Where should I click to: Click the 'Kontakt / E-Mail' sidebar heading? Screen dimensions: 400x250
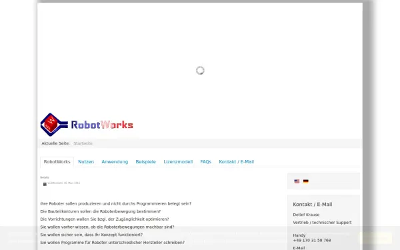pyautogui.click(x=313, y=205)
